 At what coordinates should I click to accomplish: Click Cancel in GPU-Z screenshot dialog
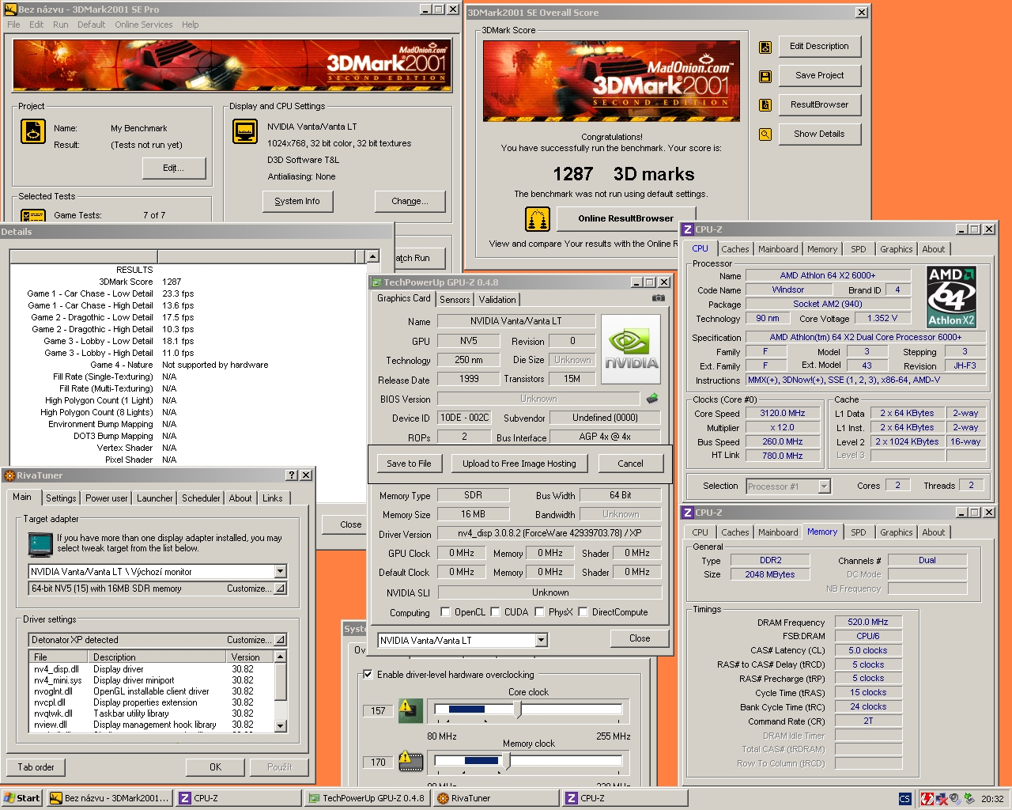(630, 464)
